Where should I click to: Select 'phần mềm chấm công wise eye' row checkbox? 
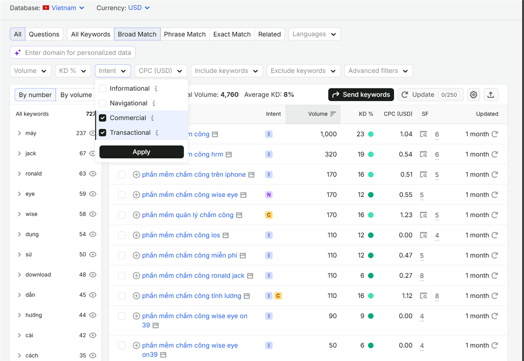[122, 195]
